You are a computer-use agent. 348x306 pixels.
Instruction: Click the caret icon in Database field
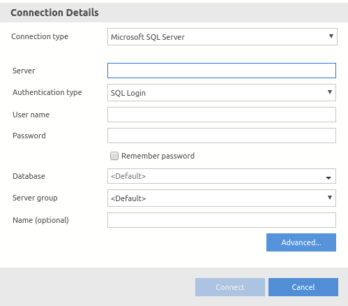(x=328, y=178)
